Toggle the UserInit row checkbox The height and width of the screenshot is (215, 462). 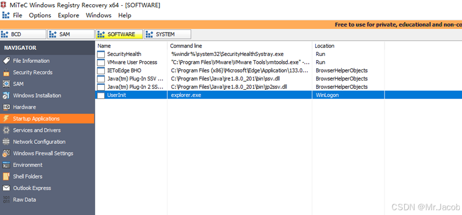(x=101, y=95)
